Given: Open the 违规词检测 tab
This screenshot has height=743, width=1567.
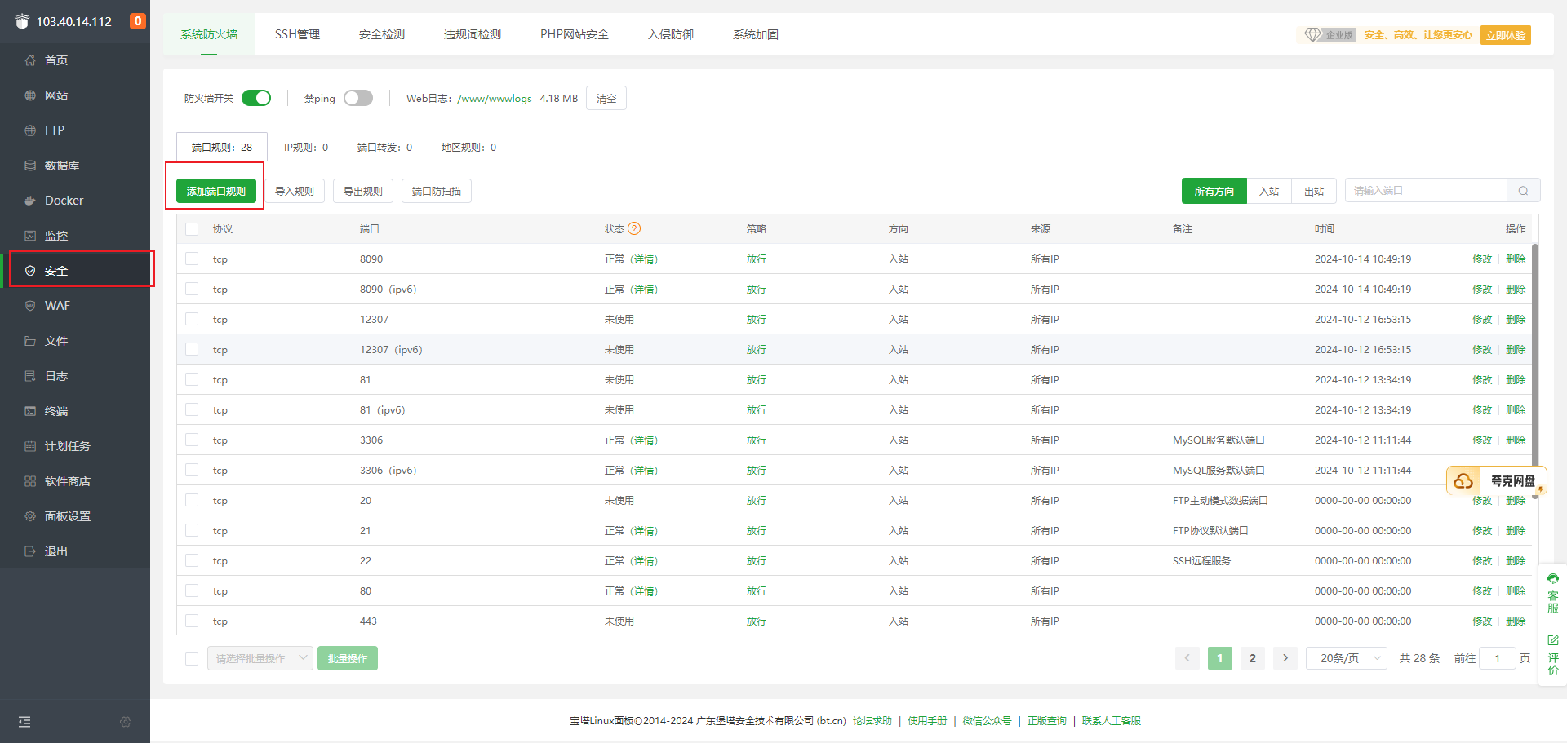Looking at the screenshot, I should [473, 34].
